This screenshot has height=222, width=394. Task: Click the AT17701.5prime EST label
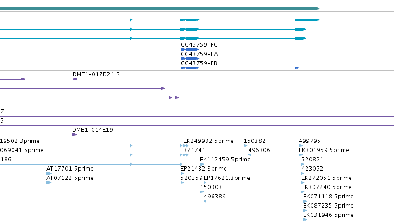pyautogui.click(x=70, y=169)
